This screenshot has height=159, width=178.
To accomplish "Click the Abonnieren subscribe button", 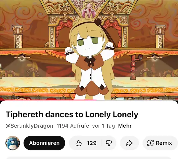I will click(x=44, y=143).
